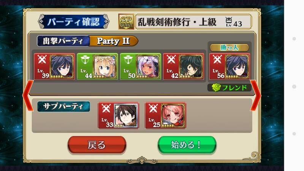Tap the Lv. 42 green-haired swordsman card

point(184,66)
